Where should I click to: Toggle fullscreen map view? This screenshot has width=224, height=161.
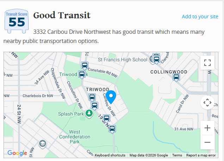click(x=207, y=63)
